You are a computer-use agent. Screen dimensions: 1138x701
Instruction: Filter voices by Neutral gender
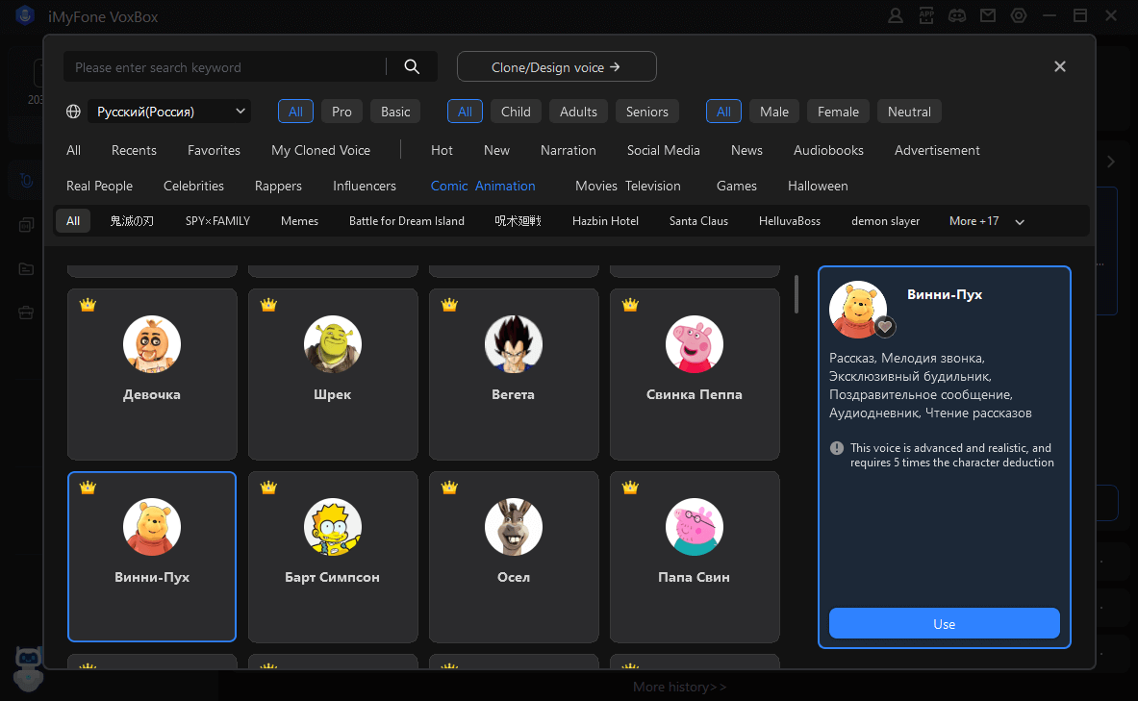(909, 111)
